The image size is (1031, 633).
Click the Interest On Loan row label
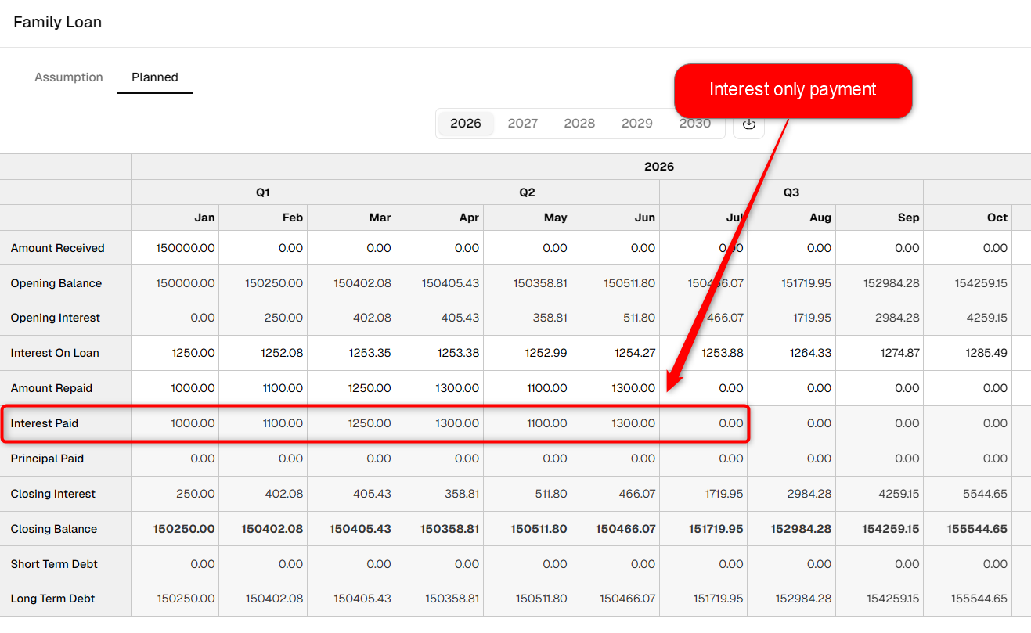55,353
